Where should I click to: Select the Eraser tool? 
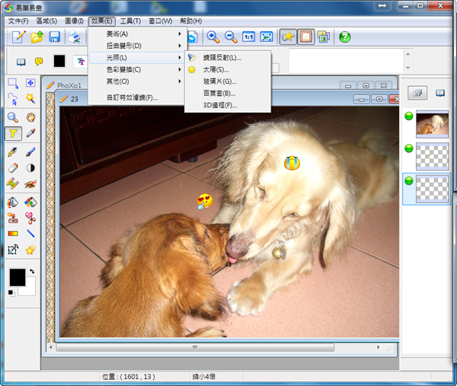coord(13,167)
